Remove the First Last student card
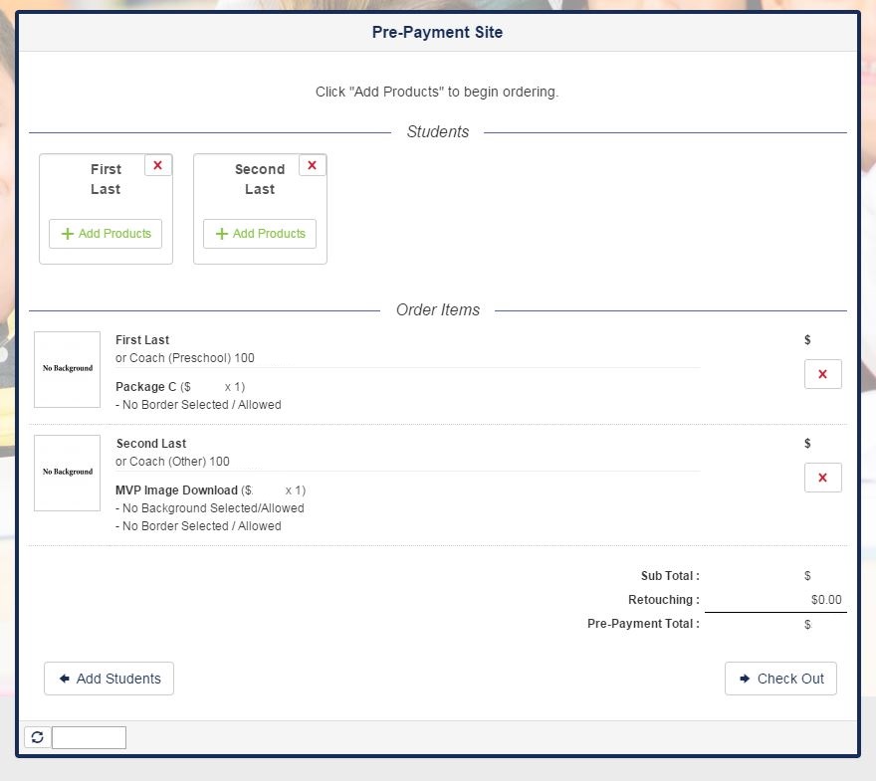The width and height of the screenshot is (876, 781). (157, 165)
